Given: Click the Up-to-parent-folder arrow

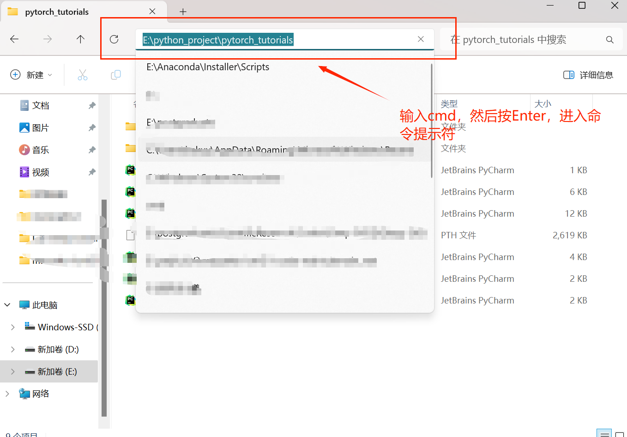Looking at the screenshot, I should (x=80, y=39).
